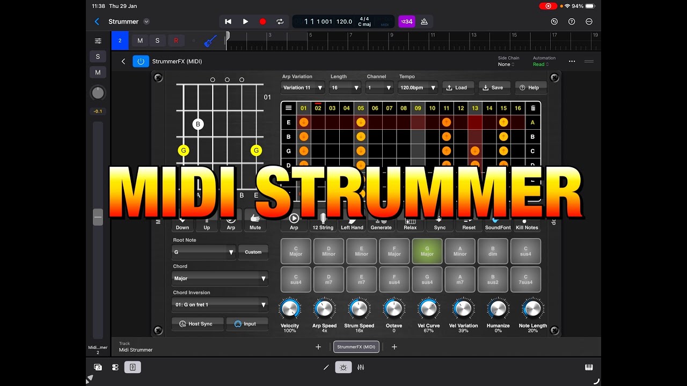Start playback with the Play button
Image resolution: width=687 pixels, height=386 pixels.
tap(245, 21)
